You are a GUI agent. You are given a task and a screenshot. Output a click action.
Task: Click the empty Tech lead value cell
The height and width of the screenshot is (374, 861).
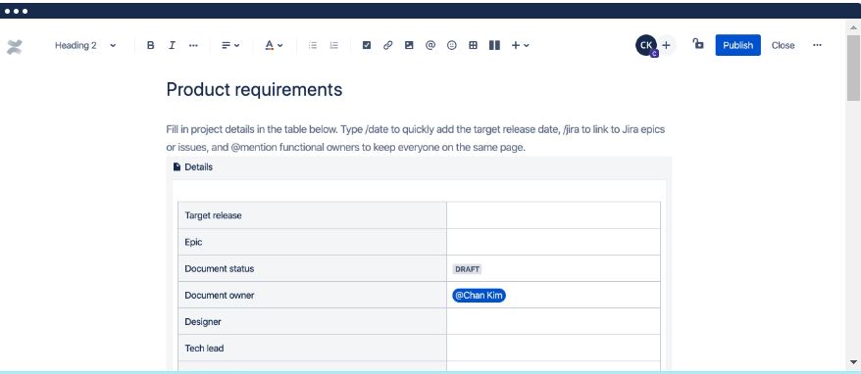point(553,348)
